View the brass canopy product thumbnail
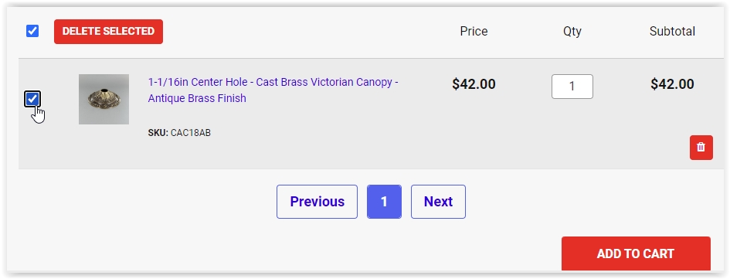The image size is (730, 279). (104, 99)
